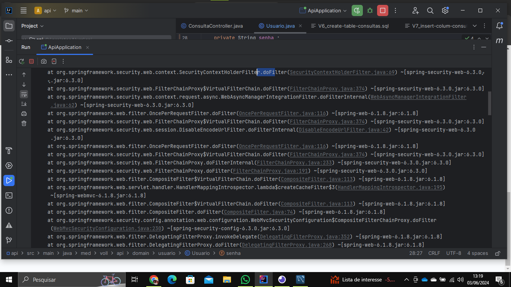The height and width of the screenshot is (287, 511).
Task: Open Run panel toolbar more options
Action: pos(63,61)
